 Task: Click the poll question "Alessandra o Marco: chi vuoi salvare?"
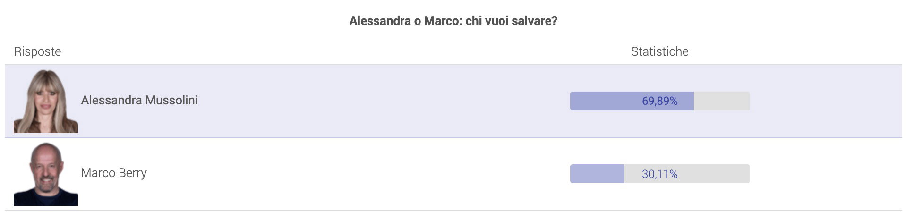pyautogui.click(x=453, y=21)
